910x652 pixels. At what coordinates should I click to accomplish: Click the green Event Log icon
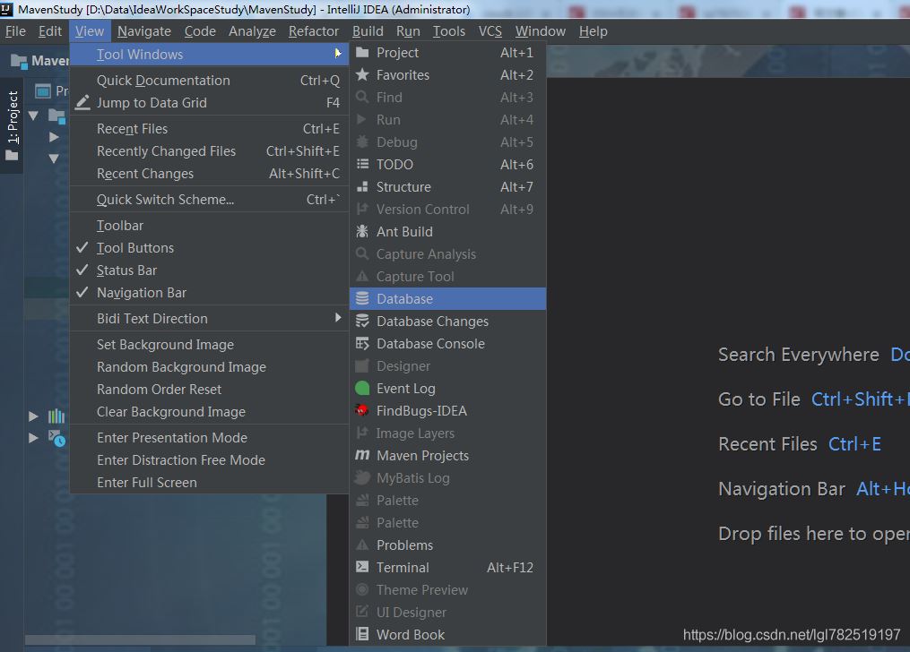(362, 389)
